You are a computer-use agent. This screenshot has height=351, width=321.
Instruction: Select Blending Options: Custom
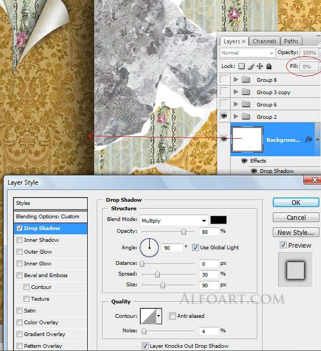tap(50, 217)
